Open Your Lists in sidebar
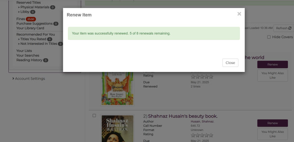Screen dimensions: 294x142 pyautogui.click(x=24, y=51)
